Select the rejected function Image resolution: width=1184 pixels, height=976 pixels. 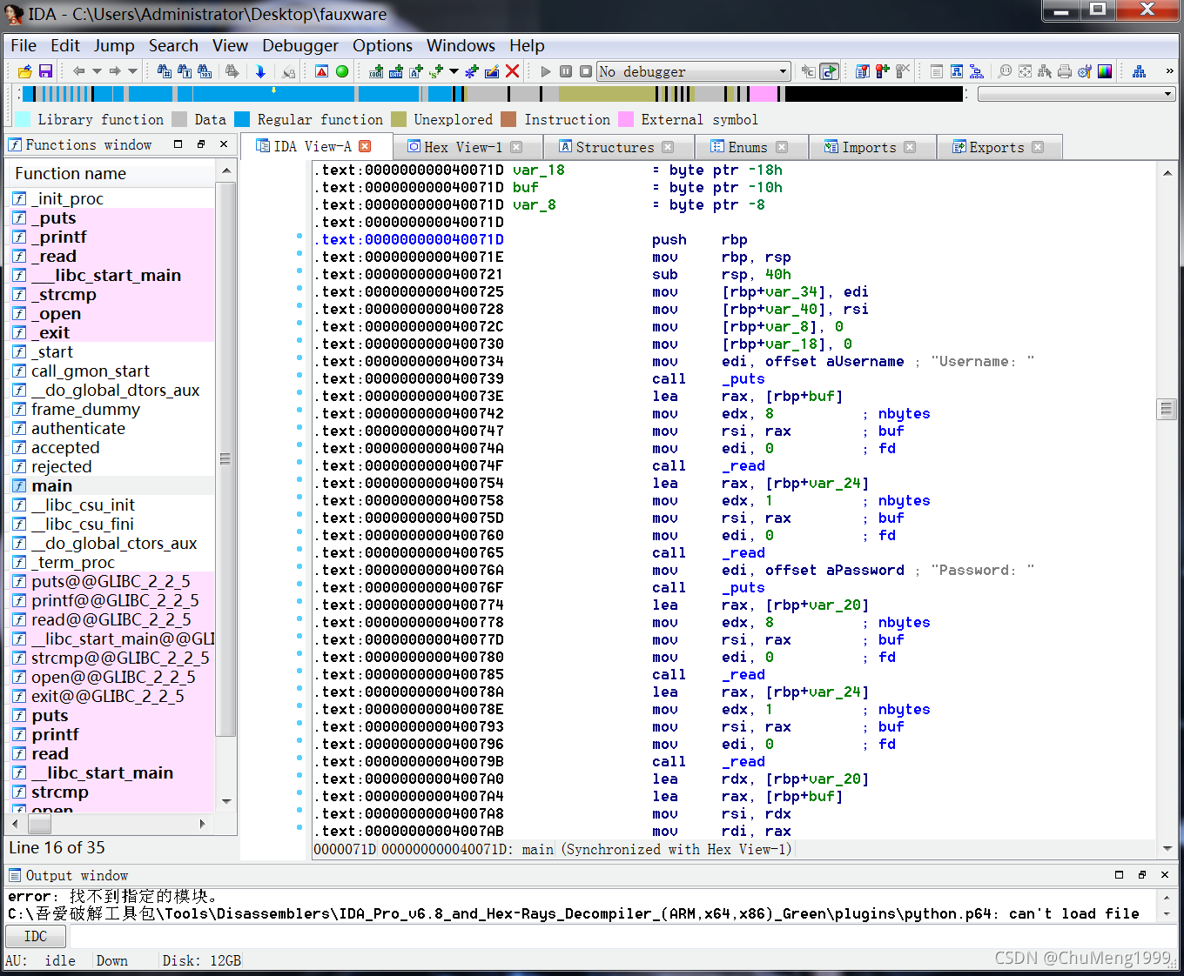[x=61, y=466]
